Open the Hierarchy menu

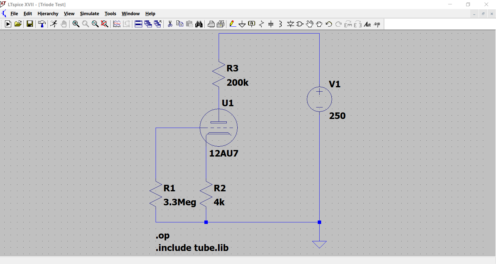coord(48,14)
